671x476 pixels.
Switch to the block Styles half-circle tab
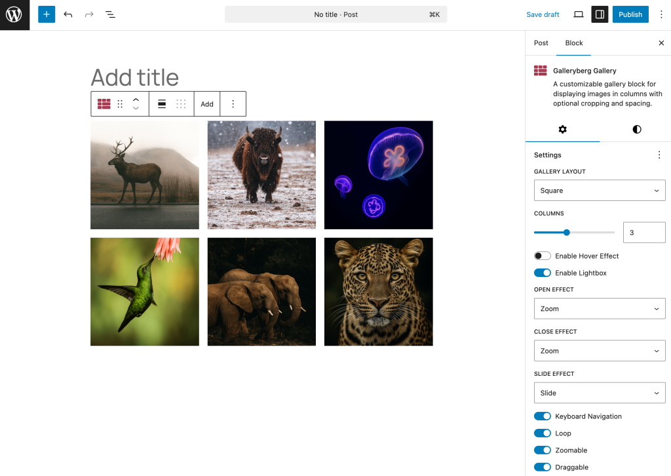click(x=636, y=130)
